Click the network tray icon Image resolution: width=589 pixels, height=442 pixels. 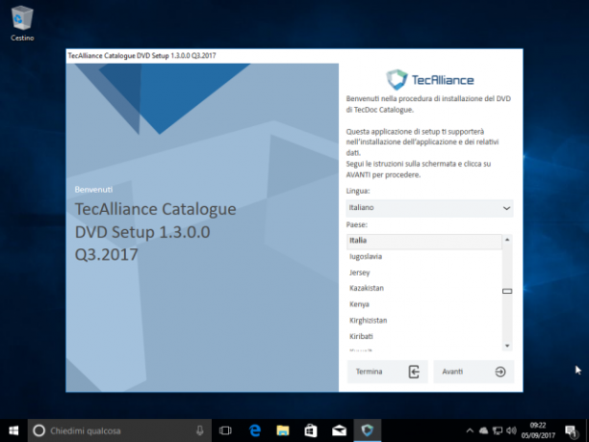[x=498, y=430]
